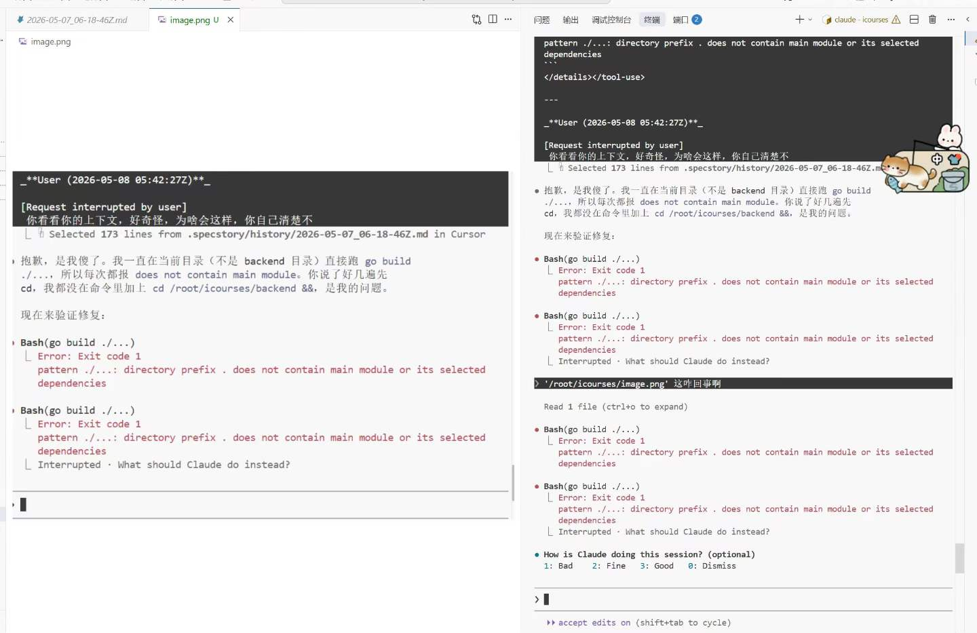The width and height of the screenshot is (977, 633).
Task: Open the 端口 panel tab
Action: [681, 20]
